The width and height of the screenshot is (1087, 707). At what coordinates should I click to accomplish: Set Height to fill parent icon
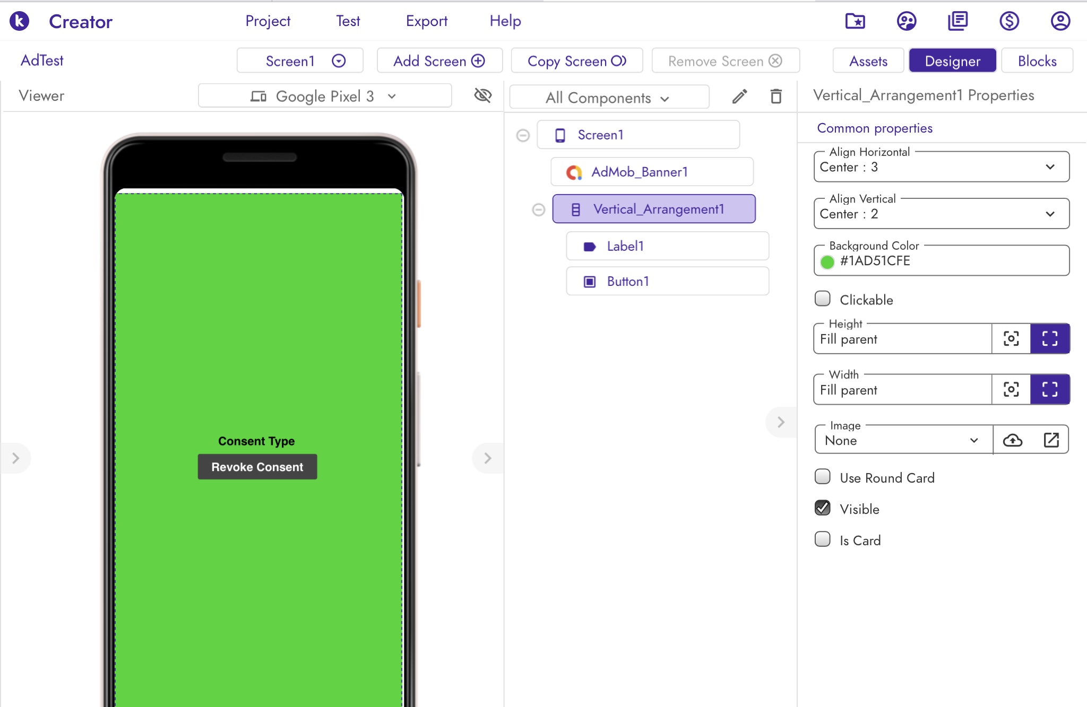point(1049,338)
